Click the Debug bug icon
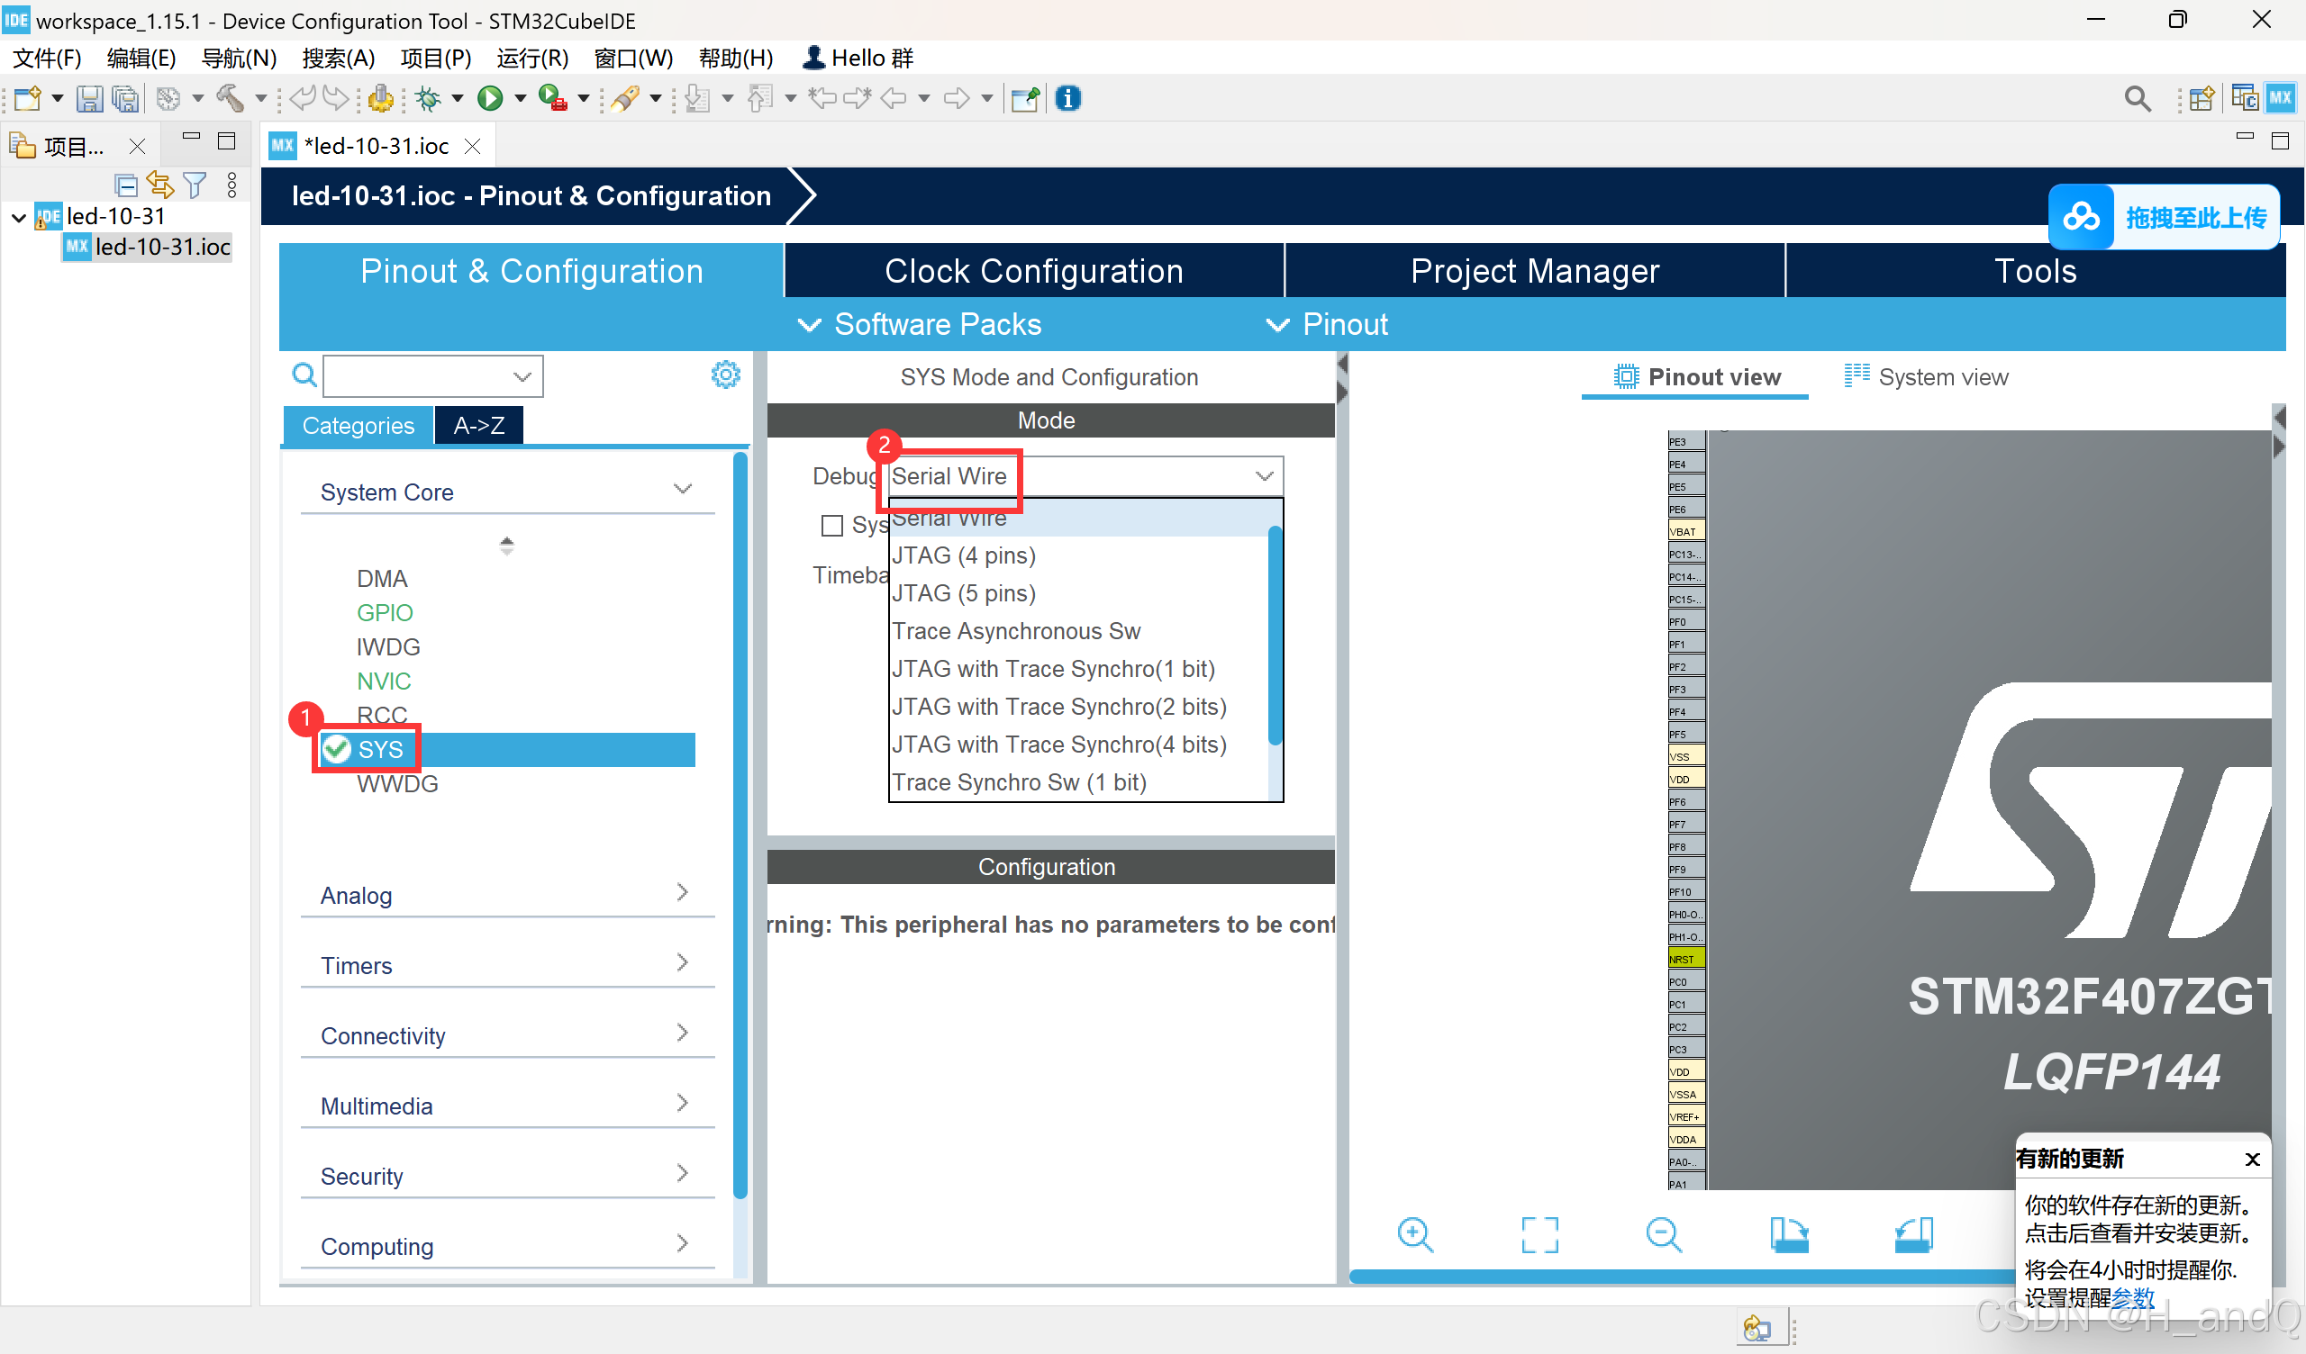Screen dimensions: 2306x1354 pos(427,98)
